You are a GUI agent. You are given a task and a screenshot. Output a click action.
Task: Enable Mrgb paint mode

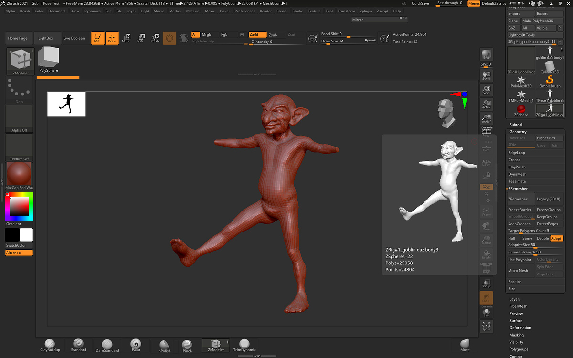point(210,34)
